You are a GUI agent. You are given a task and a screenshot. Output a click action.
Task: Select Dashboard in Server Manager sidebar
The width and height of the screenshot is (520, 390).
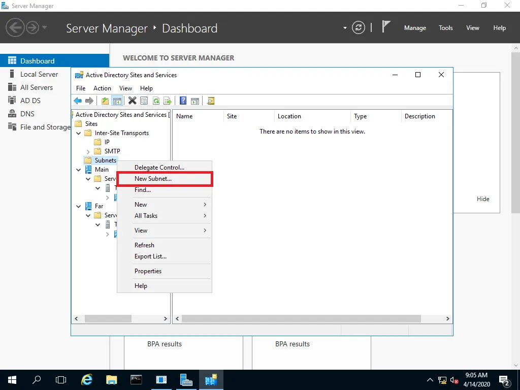pyautogui.click(x=54, y=61)
